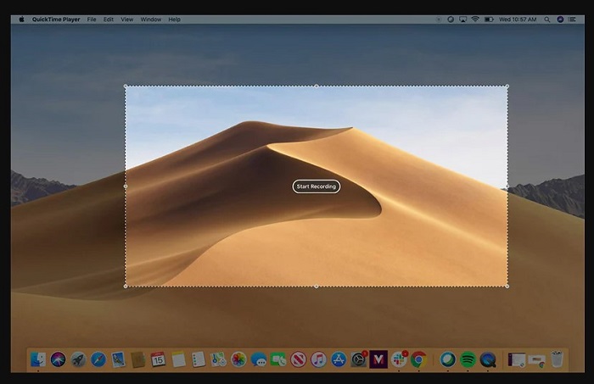This screenshot has height=384, width=594.
Task: Click the Start Recording button
Action: click(x=317, y=186)
